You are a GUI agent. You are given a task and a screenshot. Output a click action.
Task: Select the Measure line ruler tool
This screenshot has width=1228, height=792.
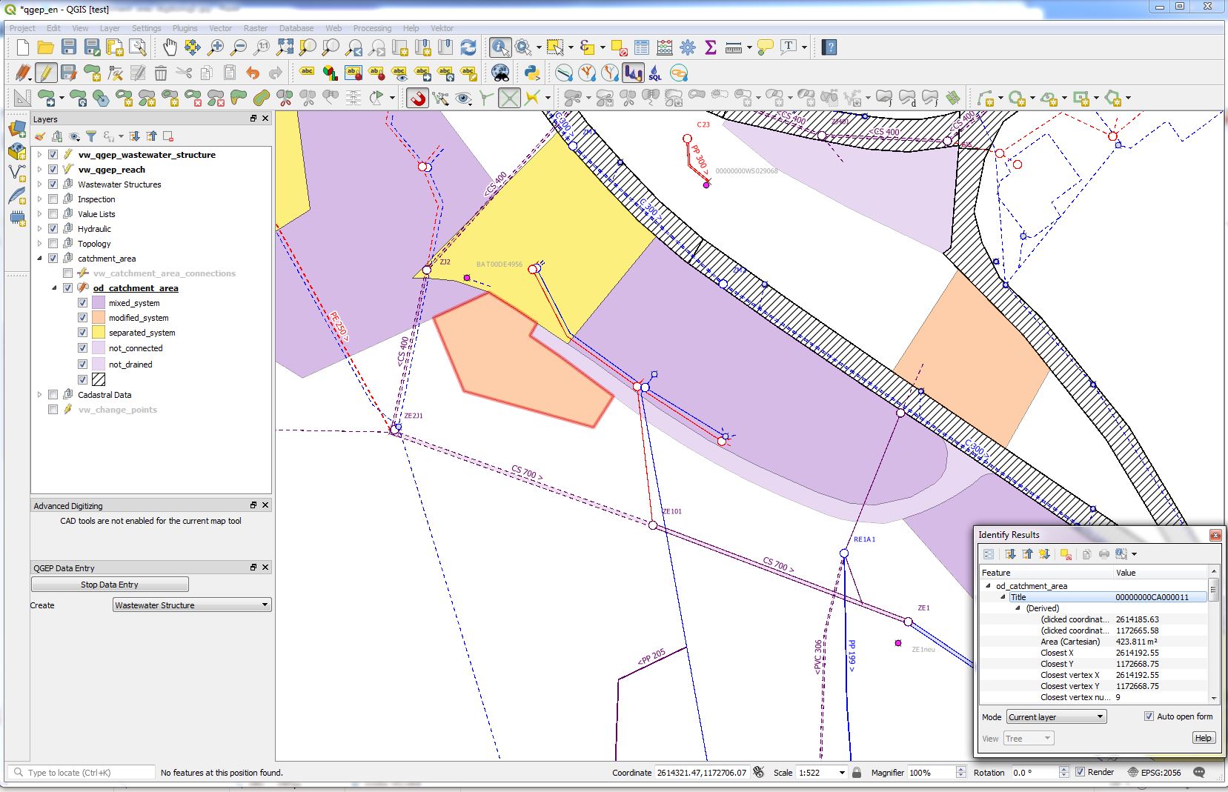click(734, 48)
